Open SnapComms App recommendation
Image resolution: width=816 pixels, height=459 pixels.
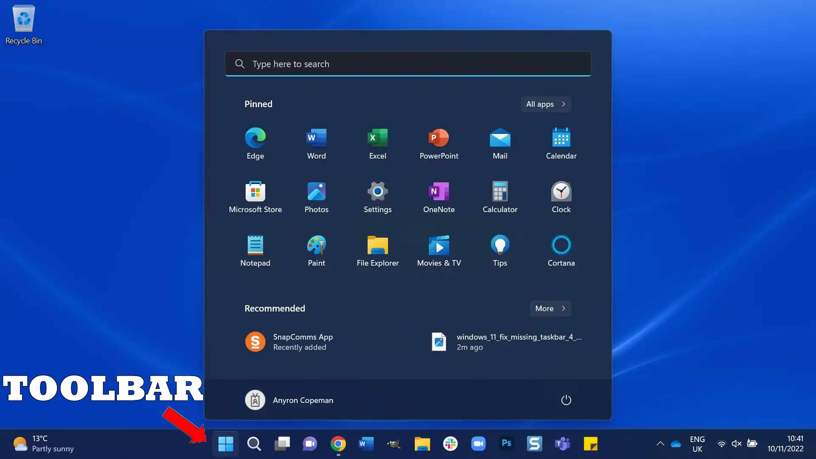289,342
